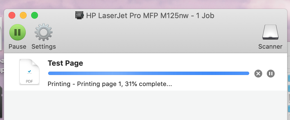Select the "Test Page" job title
Image resolution: width=290 pixels, height=120 pixels.
tap(65, 63)
